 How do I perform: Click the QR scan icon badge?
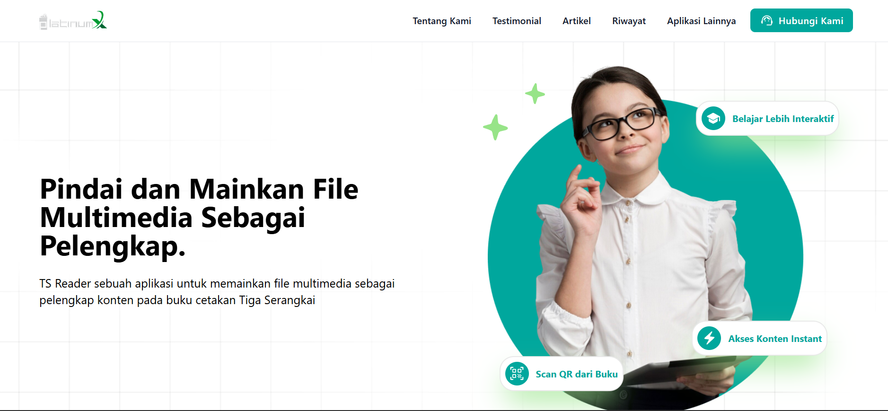click(517, 374)
